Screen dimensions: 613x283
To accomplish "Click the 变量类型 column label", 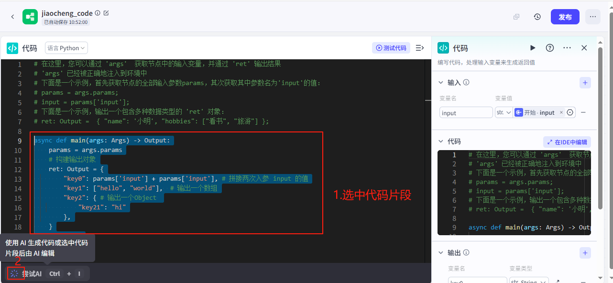I will (x=521, y=268).
